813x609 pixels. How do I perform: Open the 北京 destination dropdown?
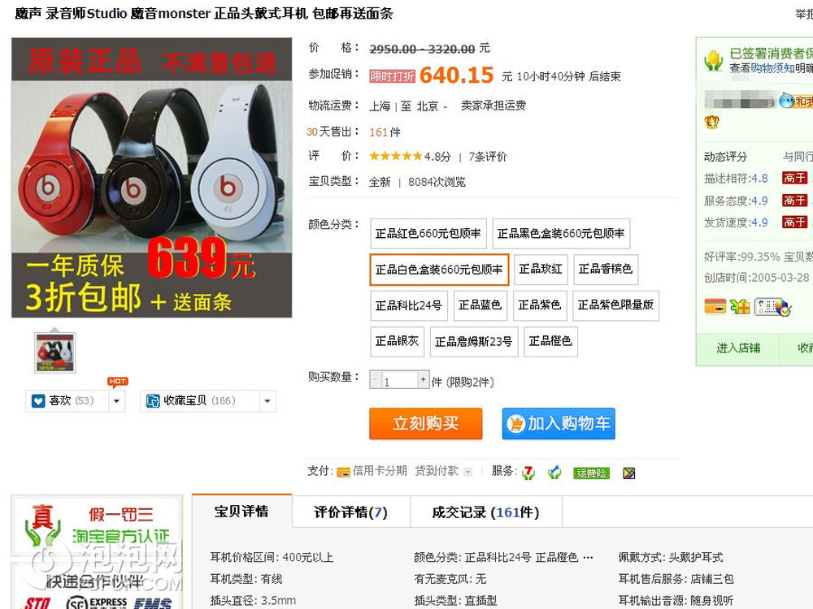(x=433, y=106)
